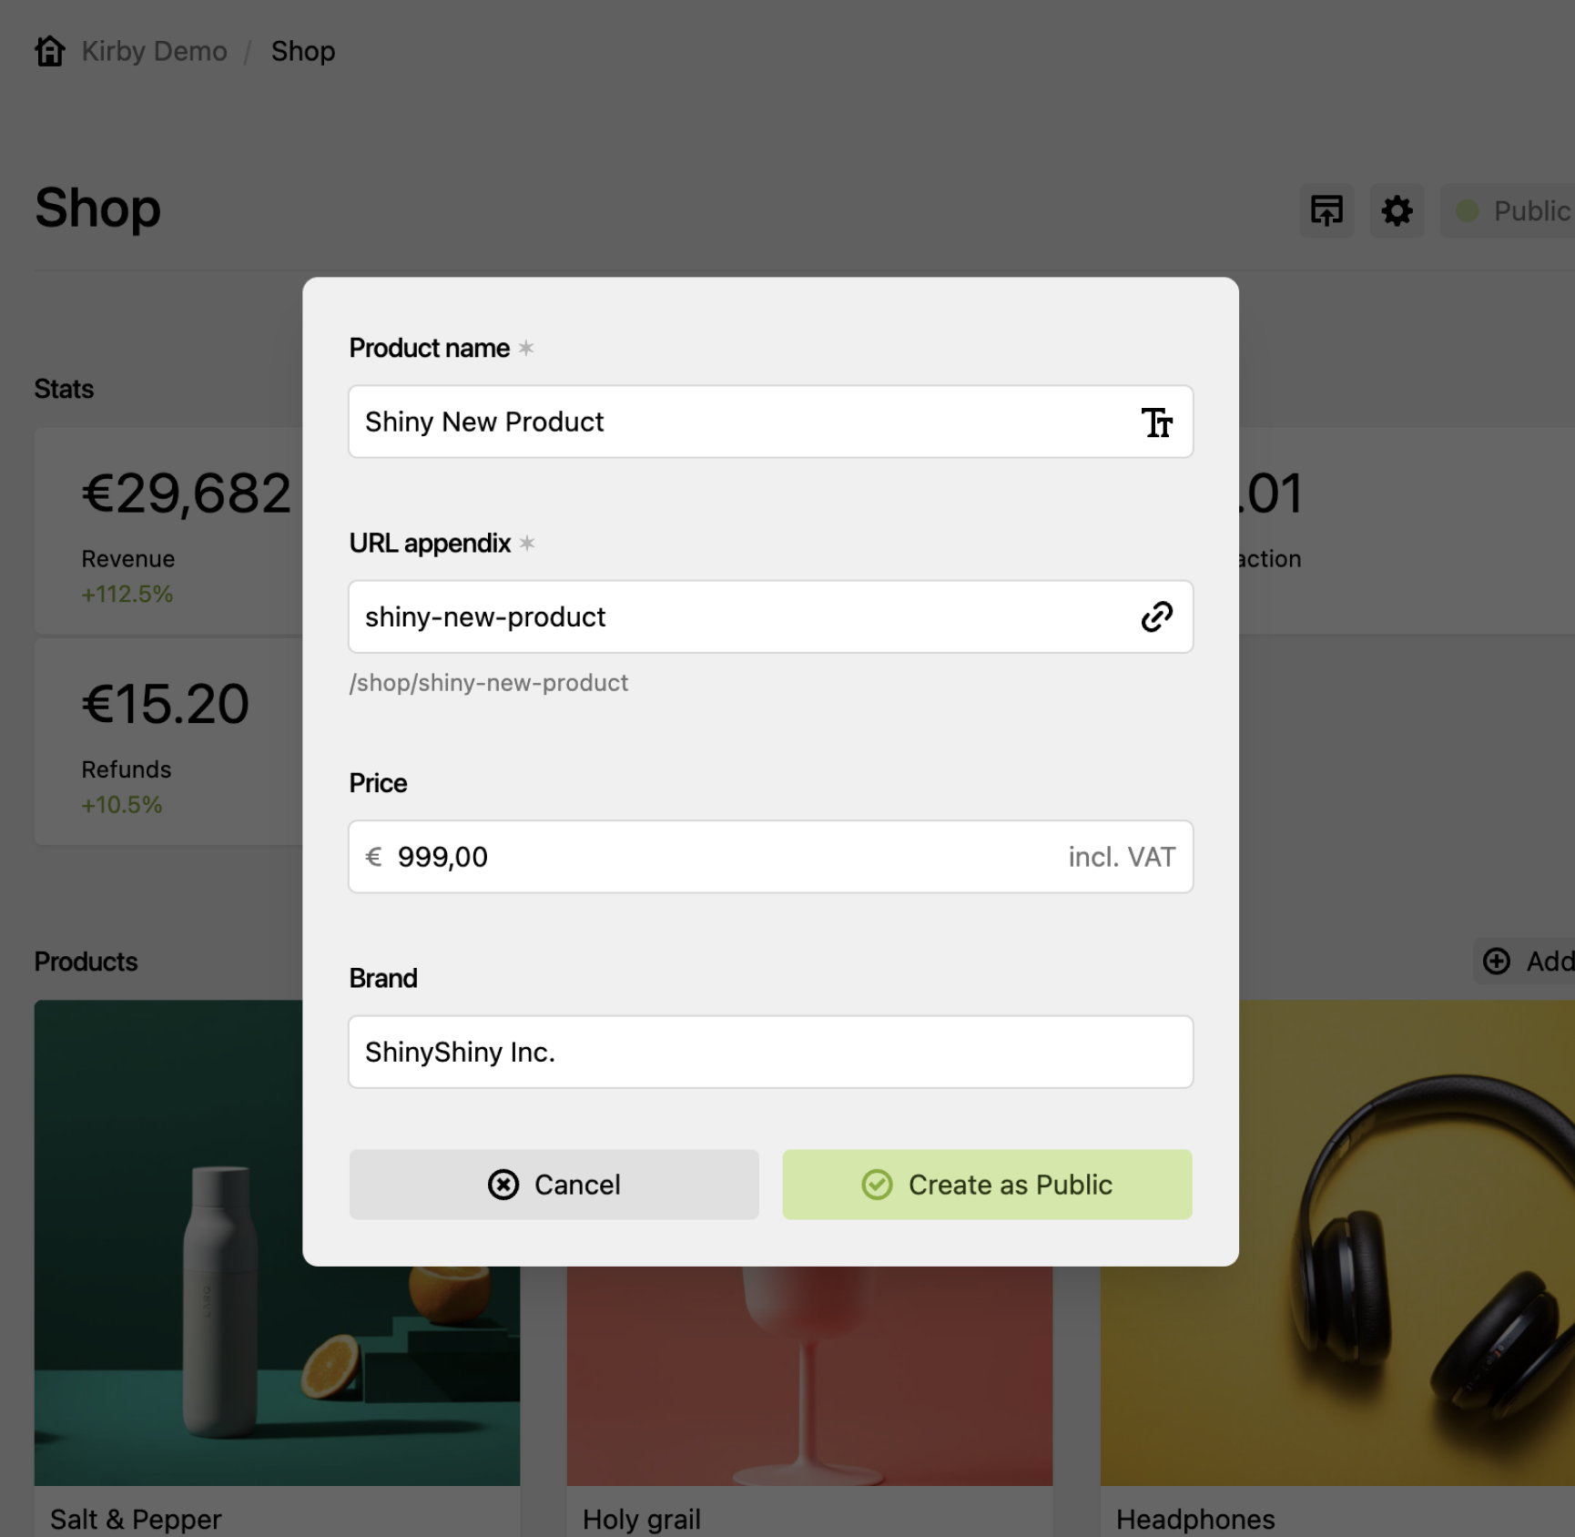
Task: Edit the shiny-new-product URL appendix
Action: (x=770, y=616)
